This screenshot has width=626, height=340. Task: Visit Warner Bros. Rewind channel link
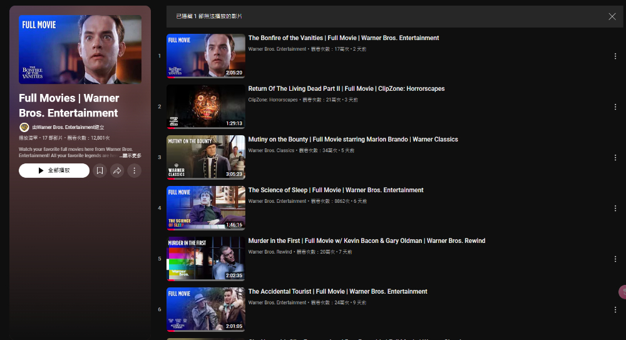point(270,252)
